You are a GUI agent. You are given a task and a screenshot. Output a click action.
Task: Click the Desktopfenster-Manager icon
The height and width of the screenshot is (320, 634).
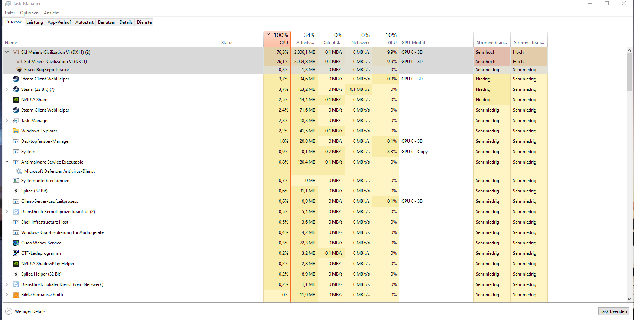tap(16, 141)
